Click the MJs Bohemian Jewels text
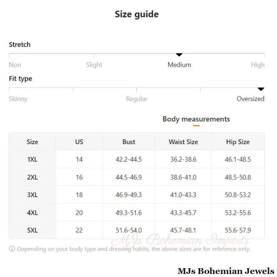This screenshot has height=277, width=277. [x=226, y=271]
